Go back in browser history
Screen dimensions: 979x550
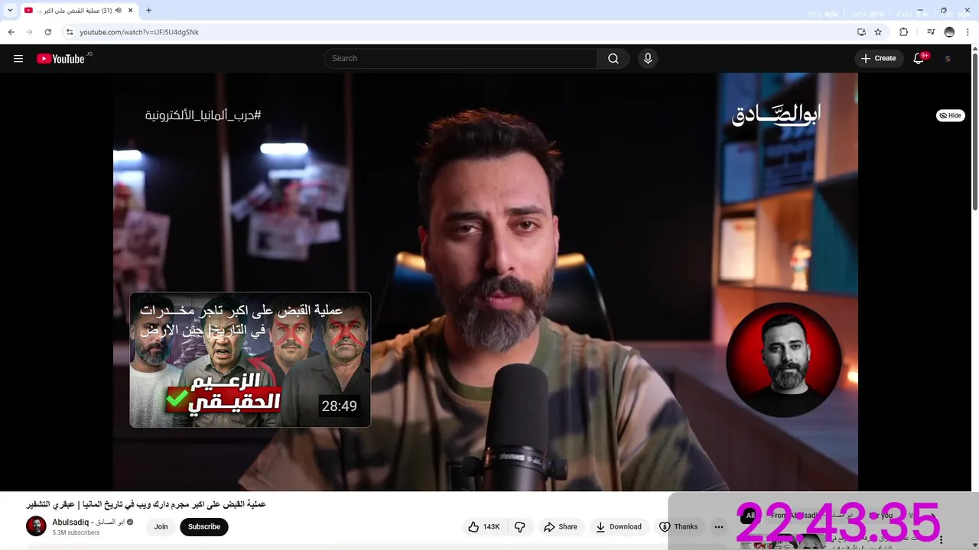coord(11,32)
